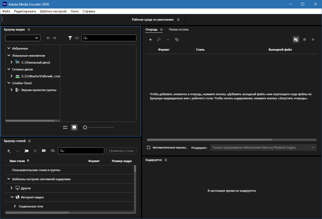322x219 pixels.
Task: Stop the queue encoding
Action: tap(305, 39)
